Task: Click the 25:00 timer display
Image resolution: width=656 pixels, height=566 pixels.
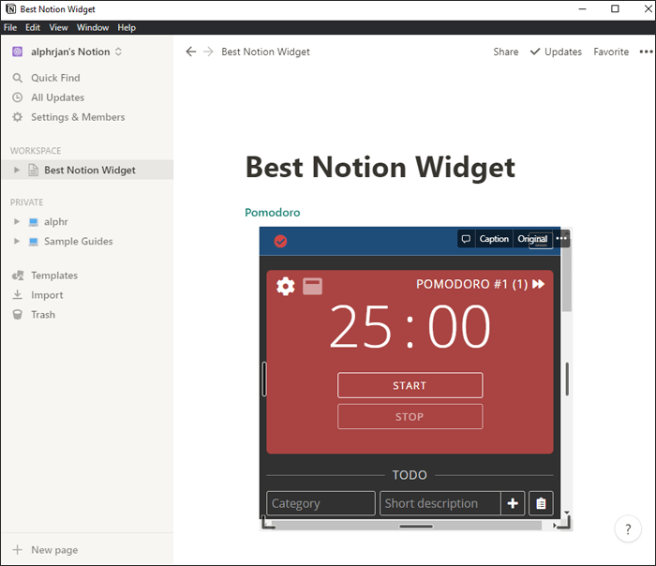Action: 410,326
